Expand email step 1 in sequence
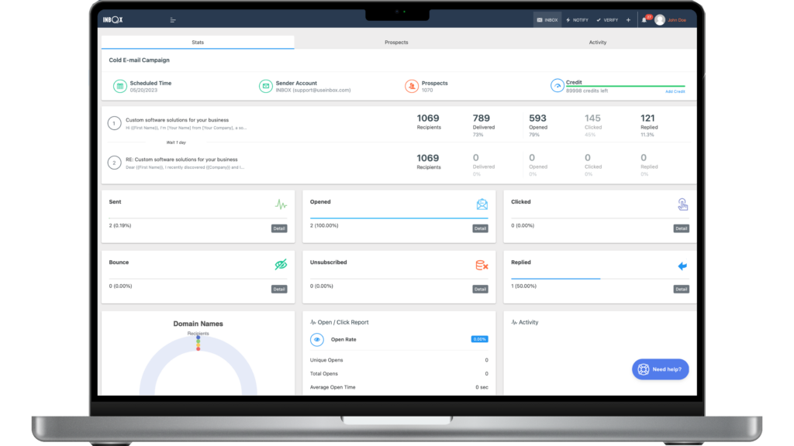This screenshot has height=446, width=794. [x=114, y=123]
